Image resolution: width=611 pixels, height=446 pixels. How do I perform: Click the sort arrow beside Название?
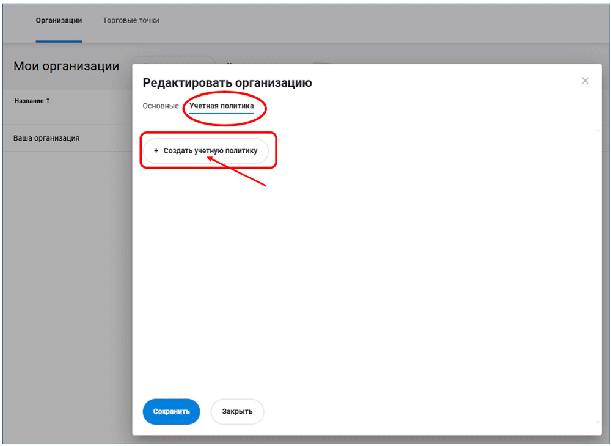click(x=48, y=101)
